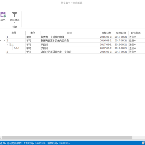Click the goal about 家乡的地方公务员

55,41
